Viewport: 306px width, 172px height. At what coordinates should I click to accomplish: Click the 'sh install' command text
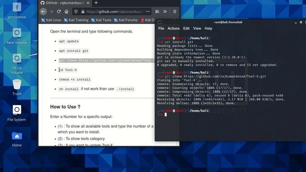coord(69,89)
